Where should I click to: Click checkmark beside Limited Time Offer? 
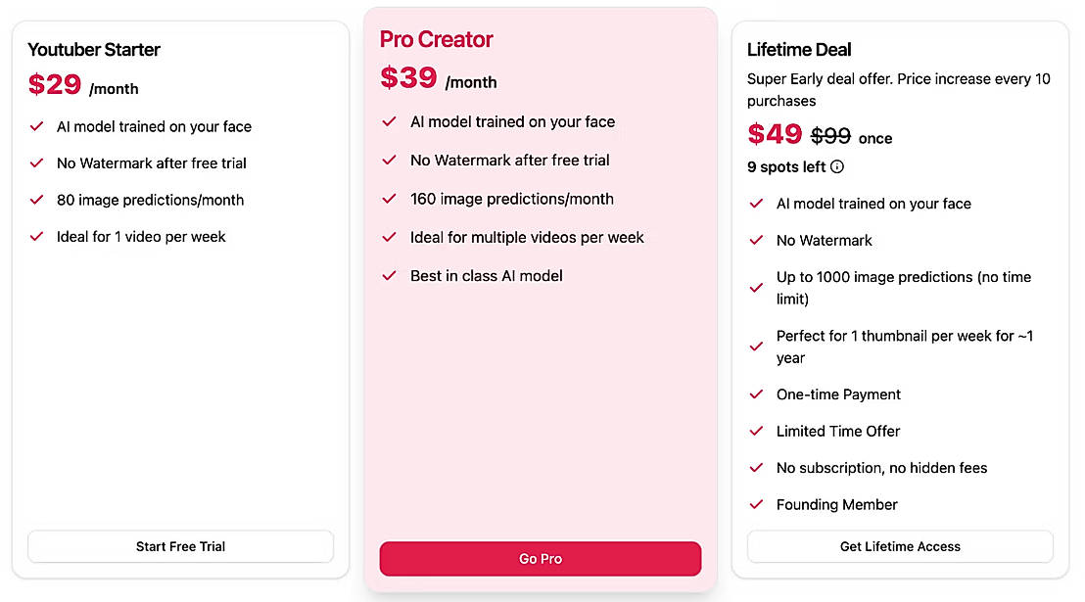tap(756, 432)
